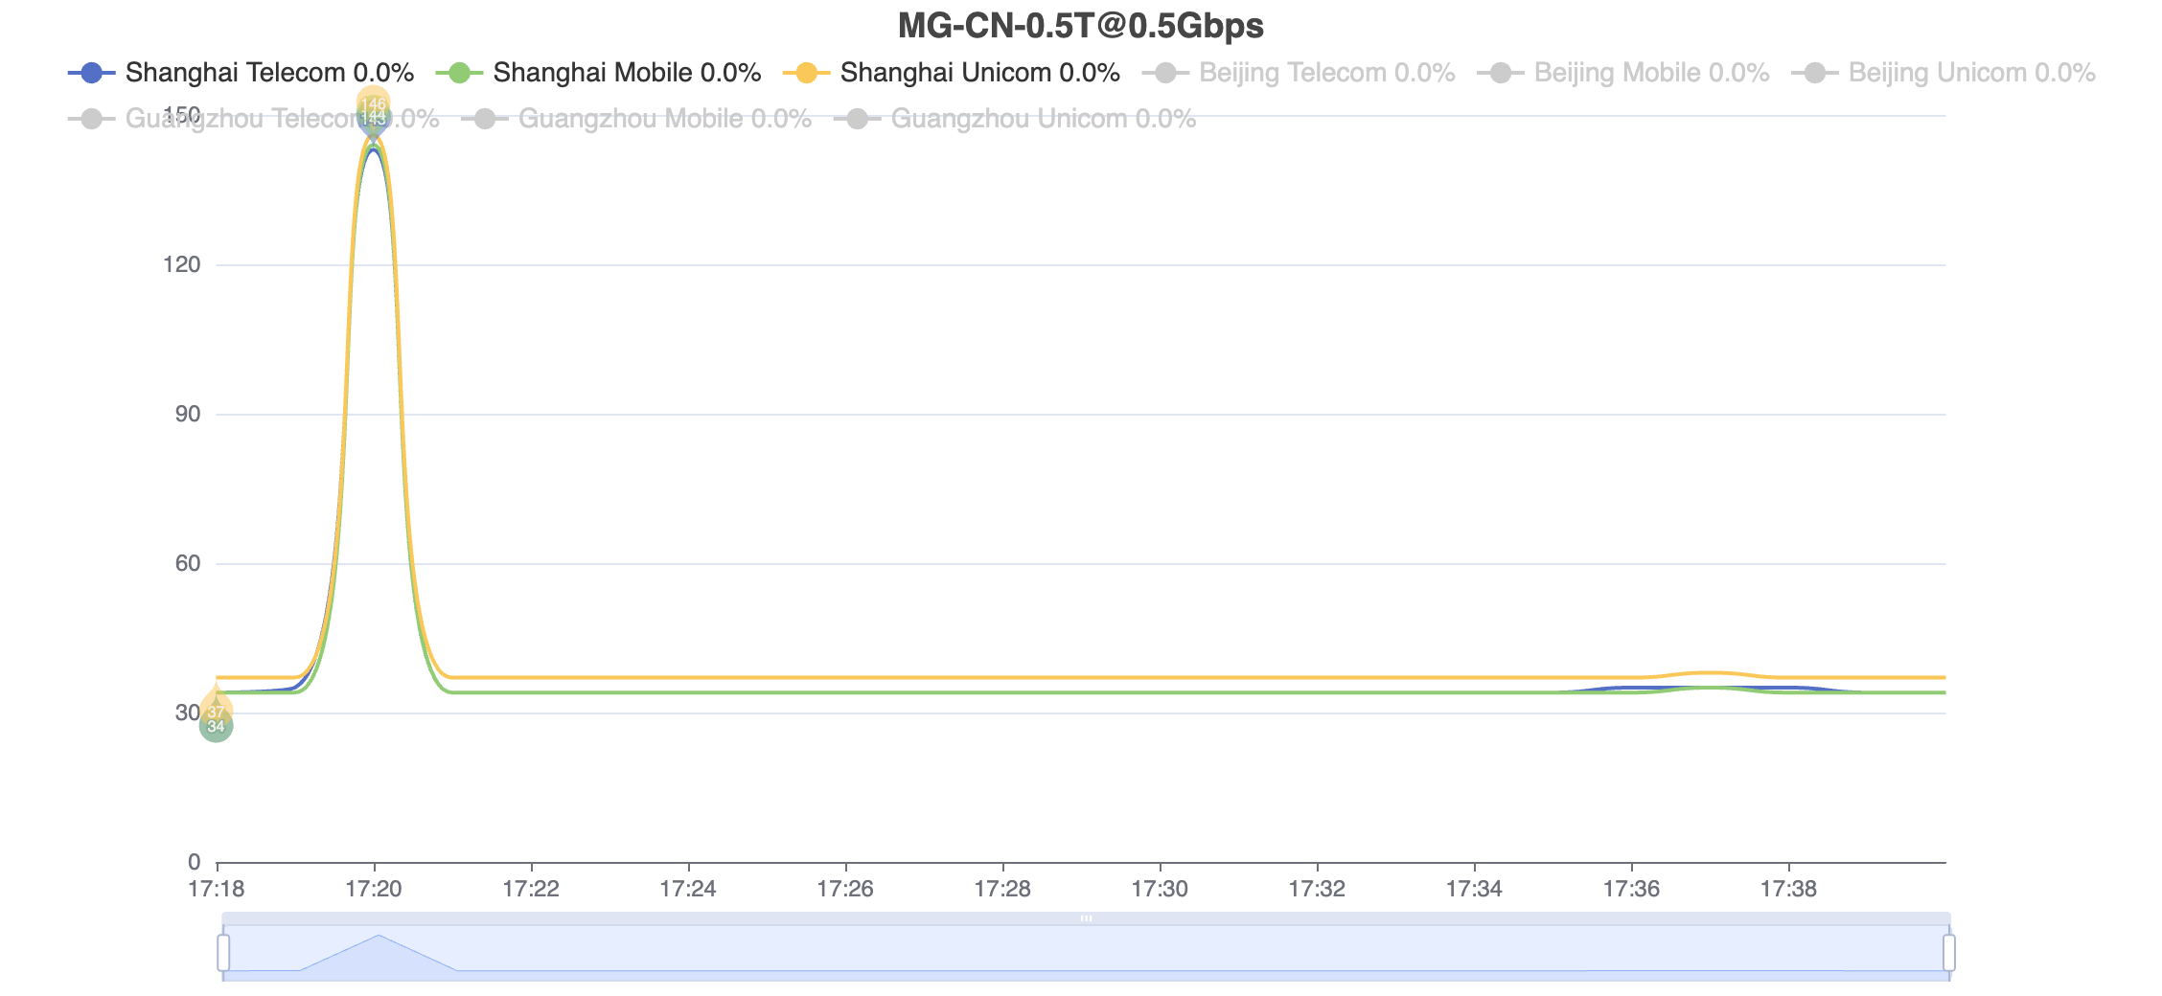Enable the Beijing Mobile legend marker

pos(1501,73)
